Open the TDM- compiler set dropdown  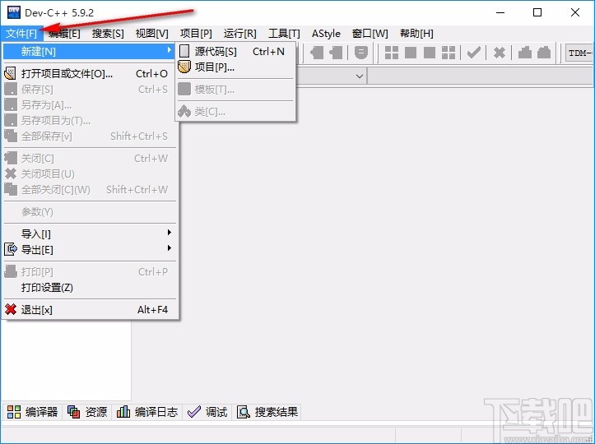579,53
